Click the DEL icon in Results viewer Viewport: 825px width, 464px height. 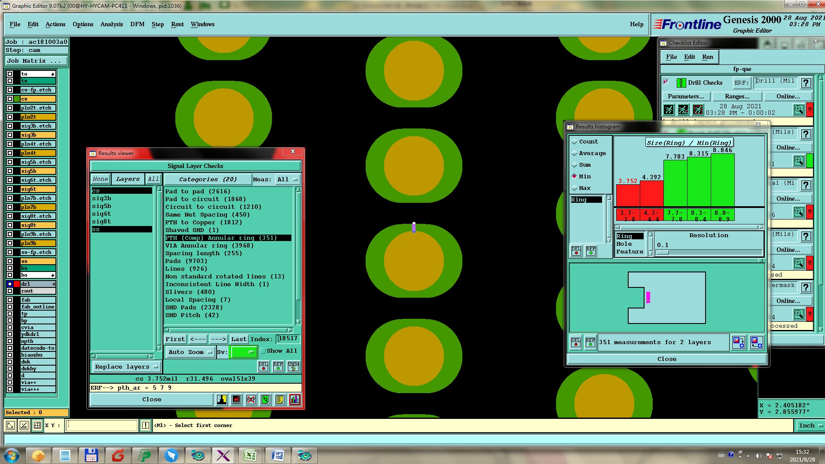(x=263, y=366)
